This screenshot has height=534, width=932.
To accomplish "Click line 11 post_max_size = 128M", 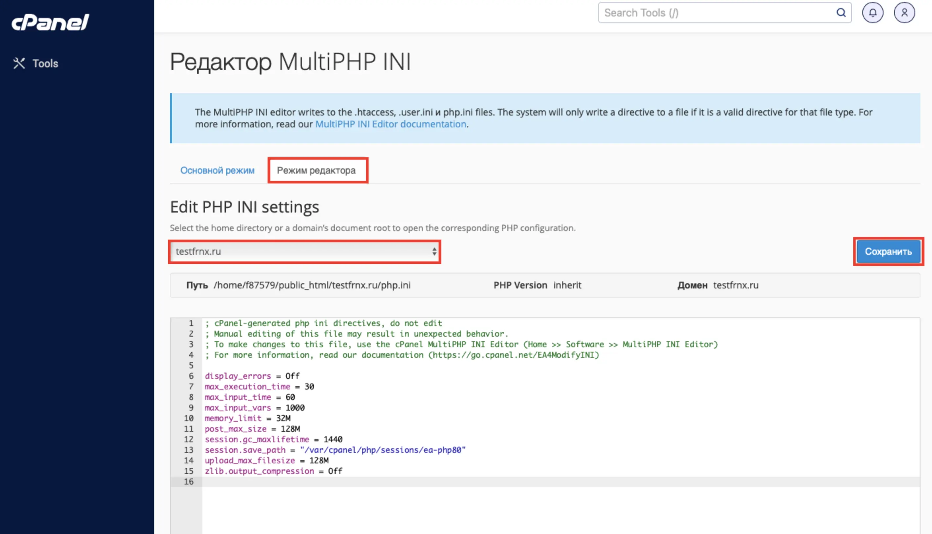I will (252, 429).
